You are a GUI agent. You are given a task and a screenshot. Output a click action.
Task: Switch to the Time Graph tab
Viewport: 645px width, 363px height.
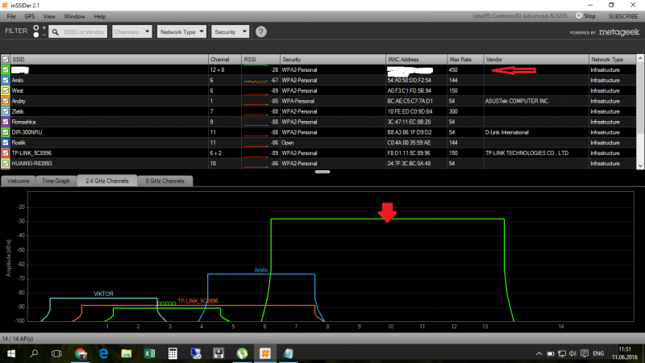(x=56, y=181)
